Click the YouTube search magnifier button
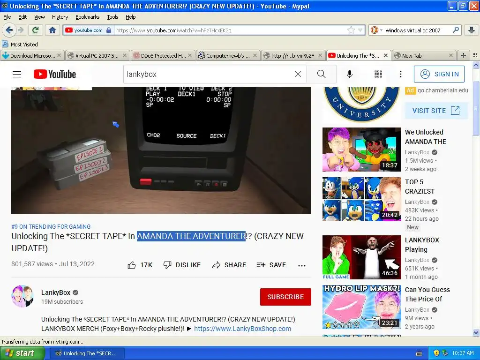The width and height of the screenshot is (480, 360). (x=322, y=74)
